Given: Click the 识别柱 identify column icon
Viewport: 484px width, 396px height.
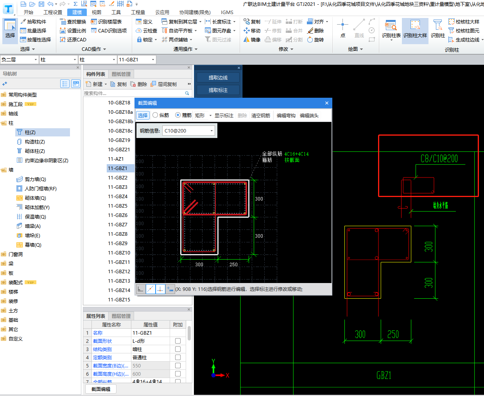Looking at the screenshot, I should [x=438, y=29].
